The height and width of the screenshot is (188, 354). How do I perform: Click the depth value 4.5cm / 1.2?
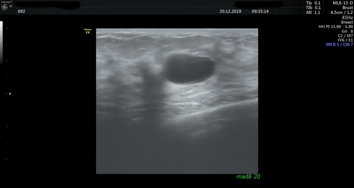click(342, 12)
